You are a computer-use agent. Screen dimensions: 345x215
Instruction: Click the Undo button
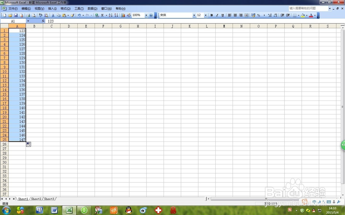[79, 15]
